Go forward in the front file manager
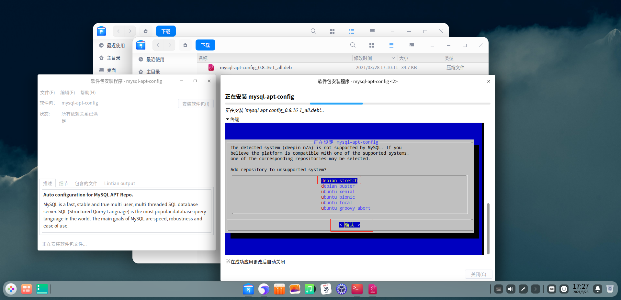Viewport: 621px width, 300px height. click(170, 45)
